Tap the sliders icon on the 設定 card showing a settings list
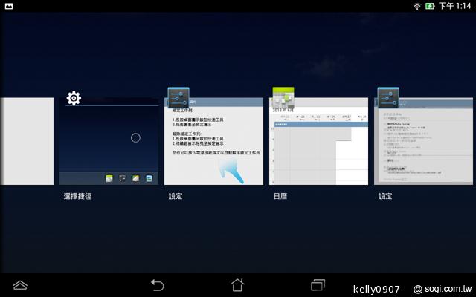Image resolution: width=476 pixels, height=297 pixels. (x=388, y=97)
